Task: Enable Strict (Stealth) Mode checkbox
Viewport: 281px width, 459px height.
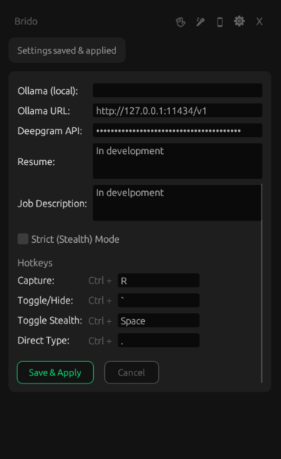Action: [x=23, y=239]
